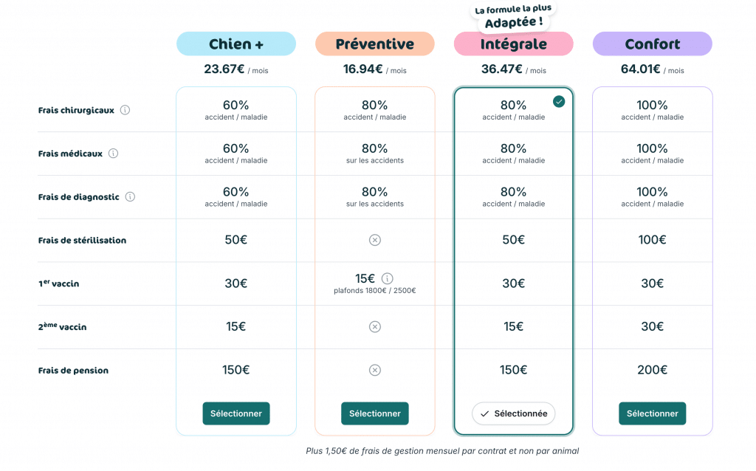Select the Préventive plan button
This screenshot has width=756, height=471.
pos(374,413)
